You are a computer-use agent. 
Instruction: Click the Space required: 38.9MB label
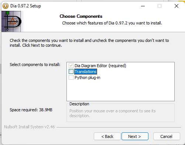[31, 110]
